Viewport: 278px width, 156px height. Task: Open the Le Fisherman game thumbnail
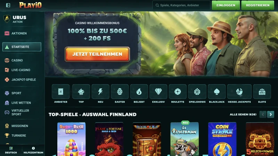pyautogui.click(x=185, y=139)
